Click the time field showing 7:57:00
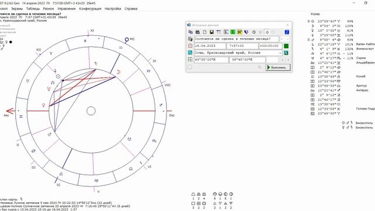The width and height of the screenshot is (375, 211). [242, 46]
